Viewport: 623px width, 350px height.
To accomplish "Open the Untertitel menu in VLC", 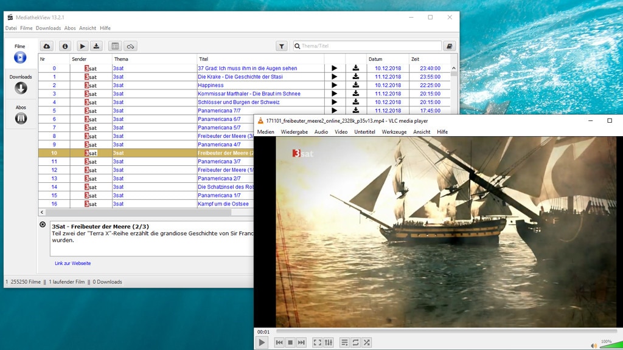I will coord(364,132).
